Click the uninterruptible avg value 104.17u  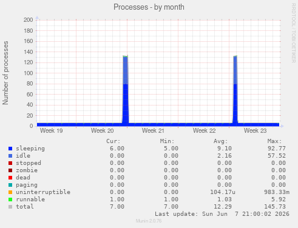(x=223, y=192)
